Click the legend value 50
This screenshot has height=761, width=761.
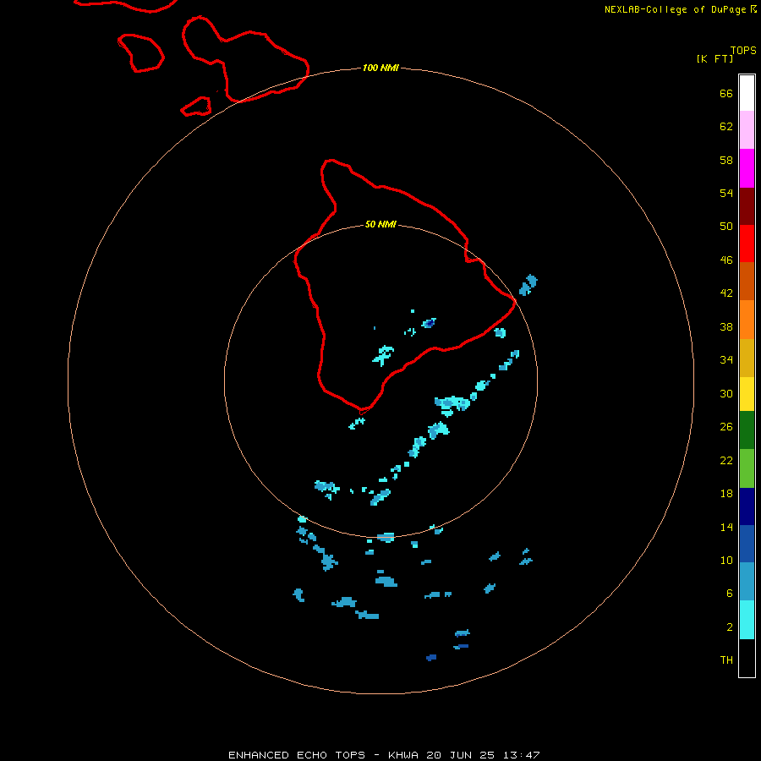pos(726,226)
